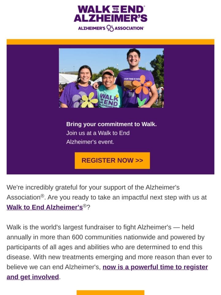Click the partially visible orange button at bottom

[x=110, y=293]
